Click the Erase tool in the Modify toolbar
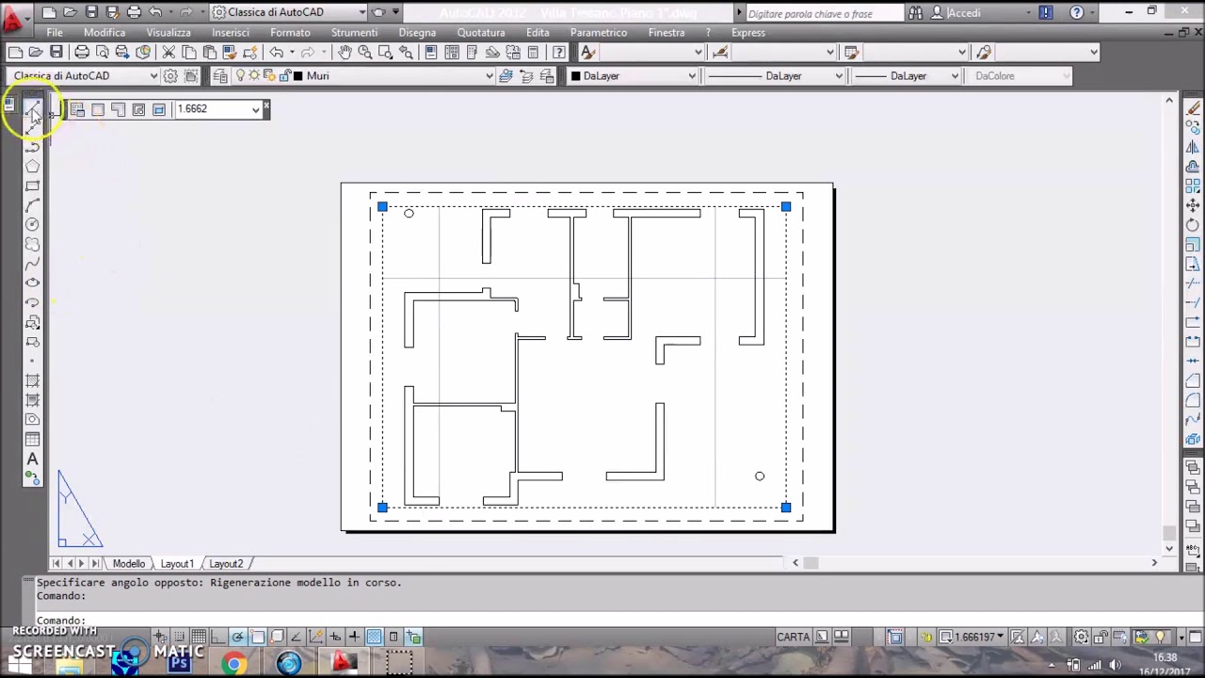Viewport: 1205px width, 678px height. pos(1193,108)
